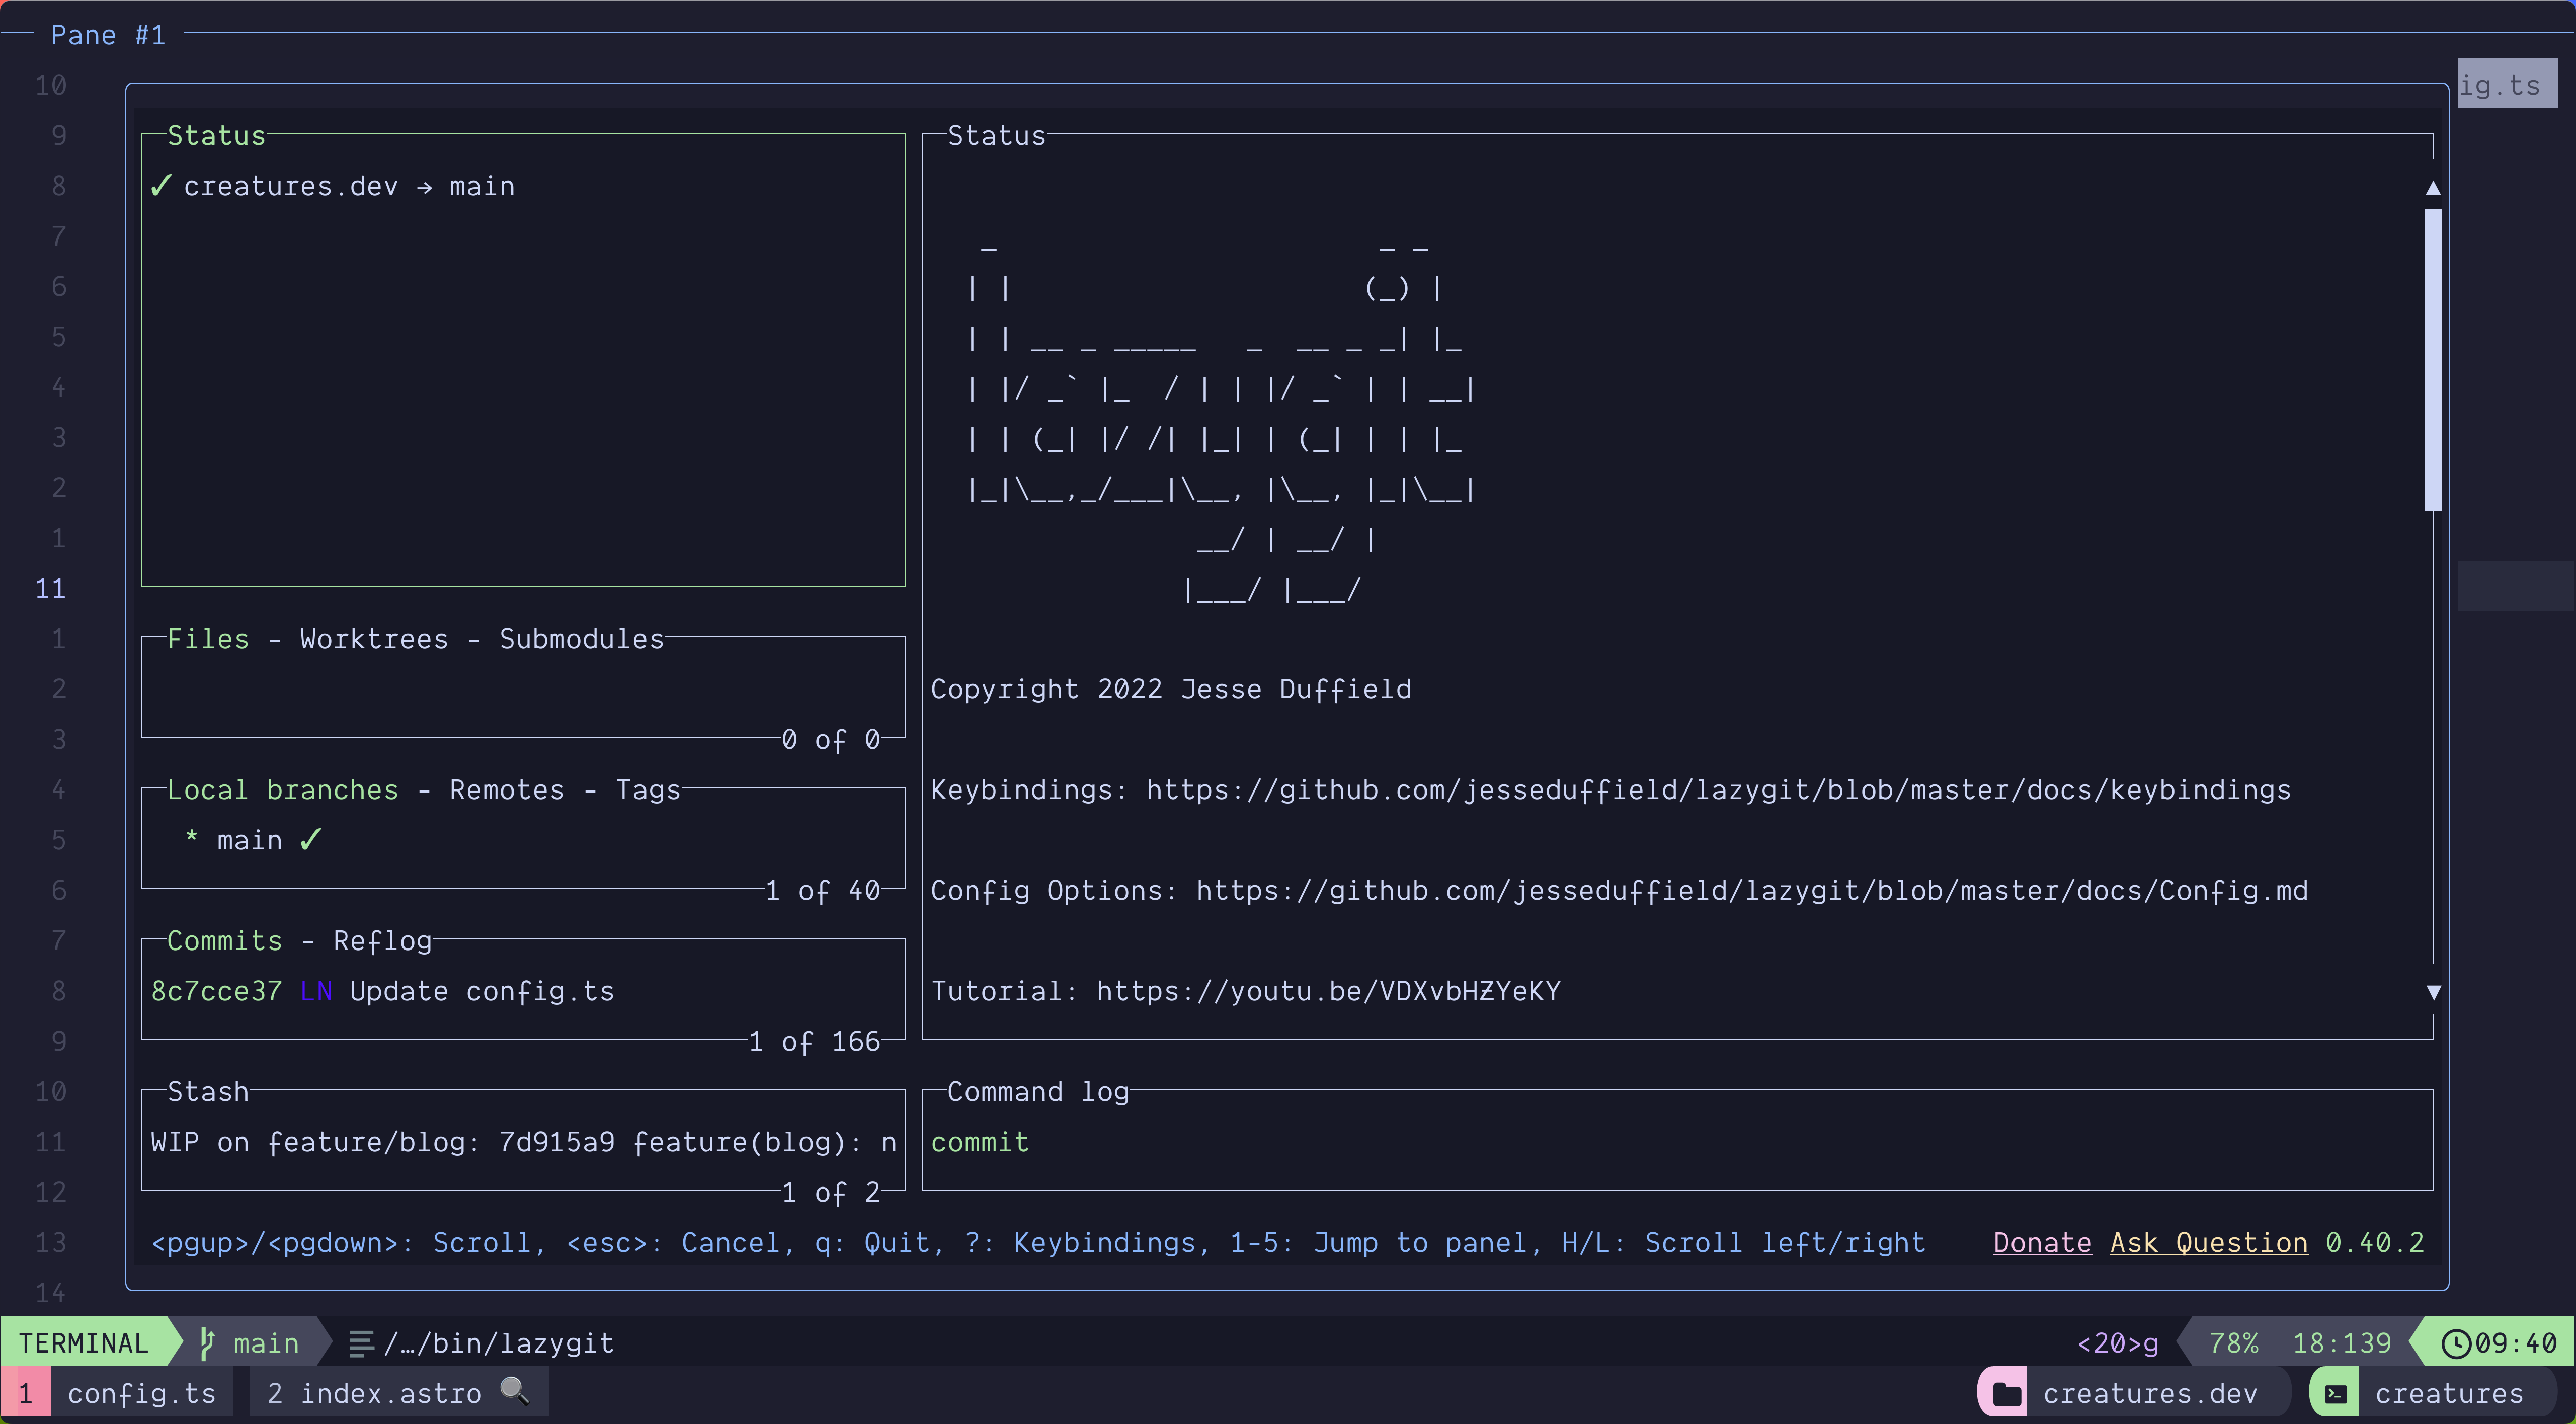Click the 18:139 cursor position
The width and height of the screenshot is (2576, 1424).
2342,1343
